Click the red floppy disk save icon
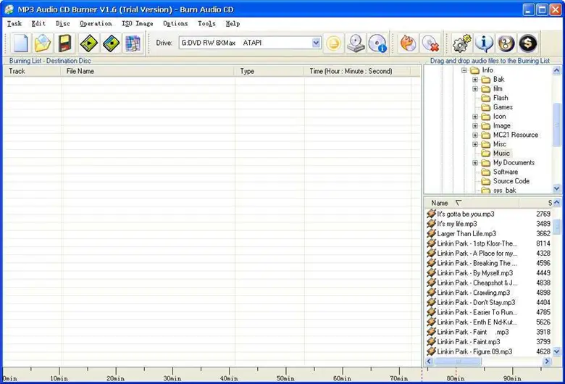The width and height of the screenshot is (565, 384). point(65,43)
